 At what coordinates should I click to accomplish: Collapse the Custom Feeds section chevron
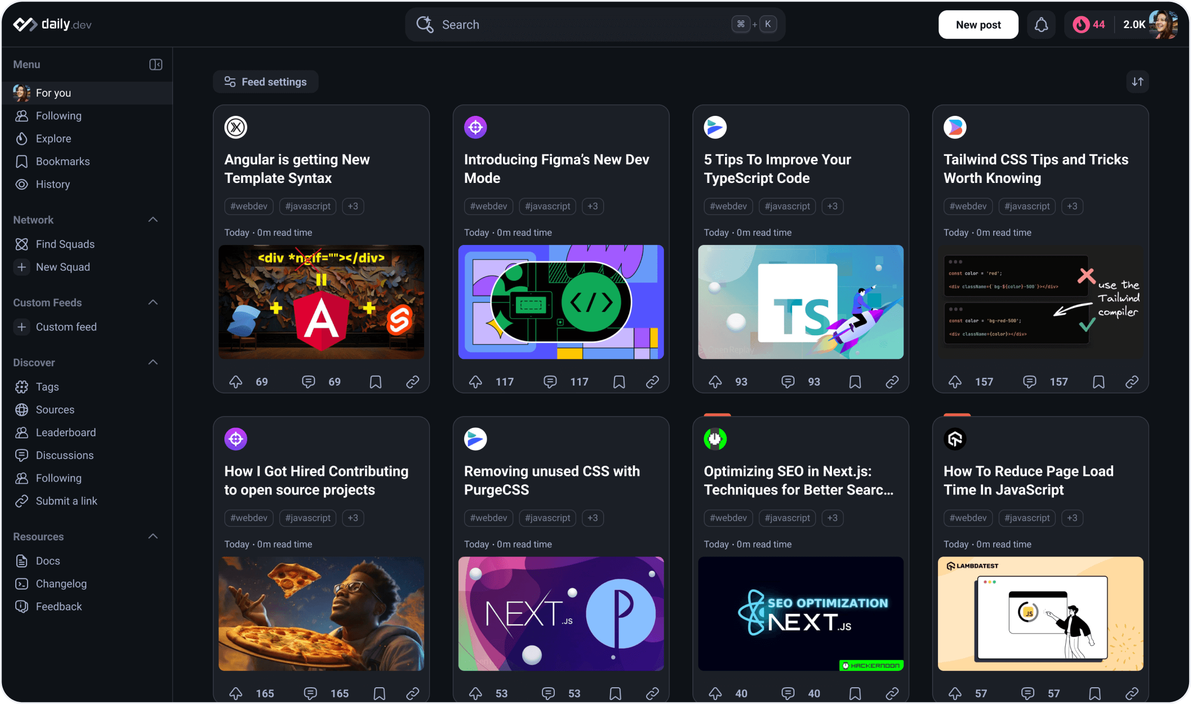[x=153, y=303]
